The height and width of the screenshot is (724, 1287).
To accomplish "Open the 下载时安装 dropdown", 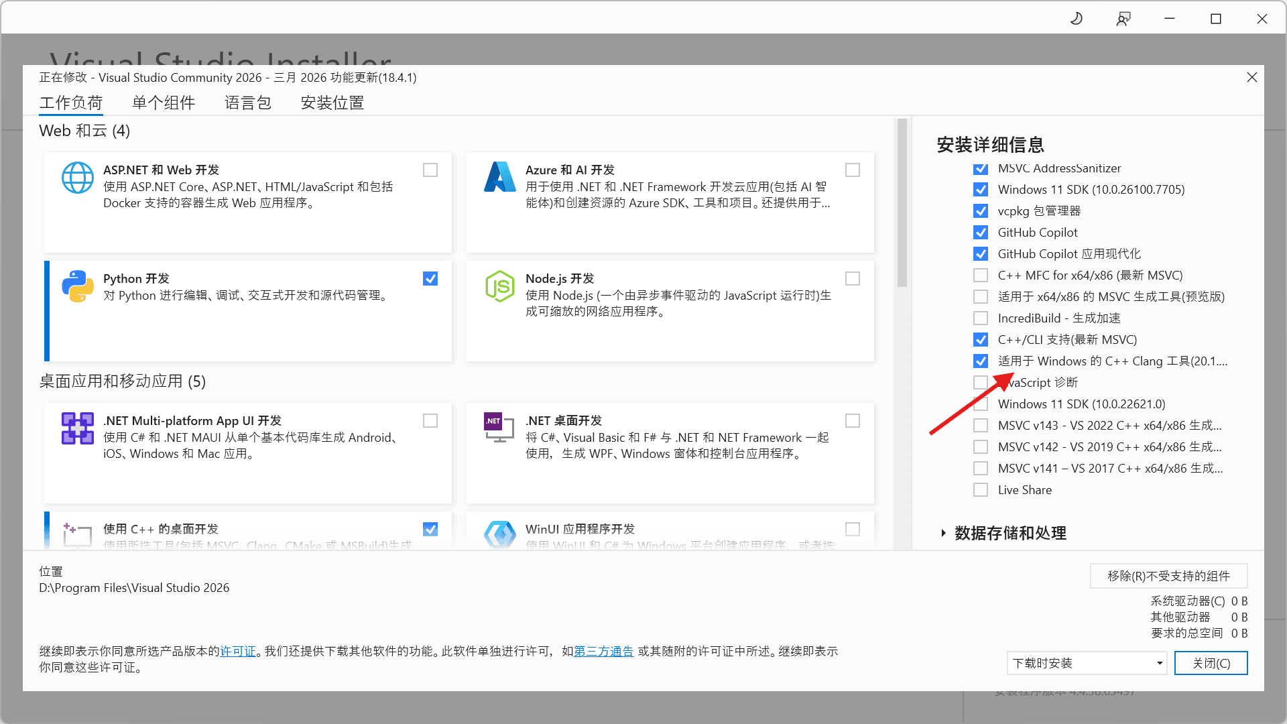I will [1087, 663].
